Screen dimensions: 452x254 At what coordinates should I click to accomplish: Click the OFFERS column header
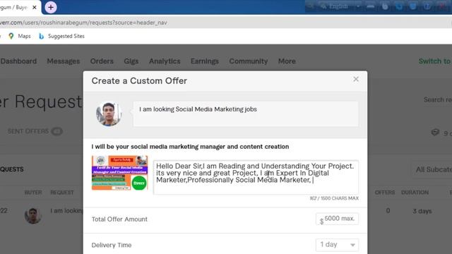pyautogui.click(x=385, y=193)
